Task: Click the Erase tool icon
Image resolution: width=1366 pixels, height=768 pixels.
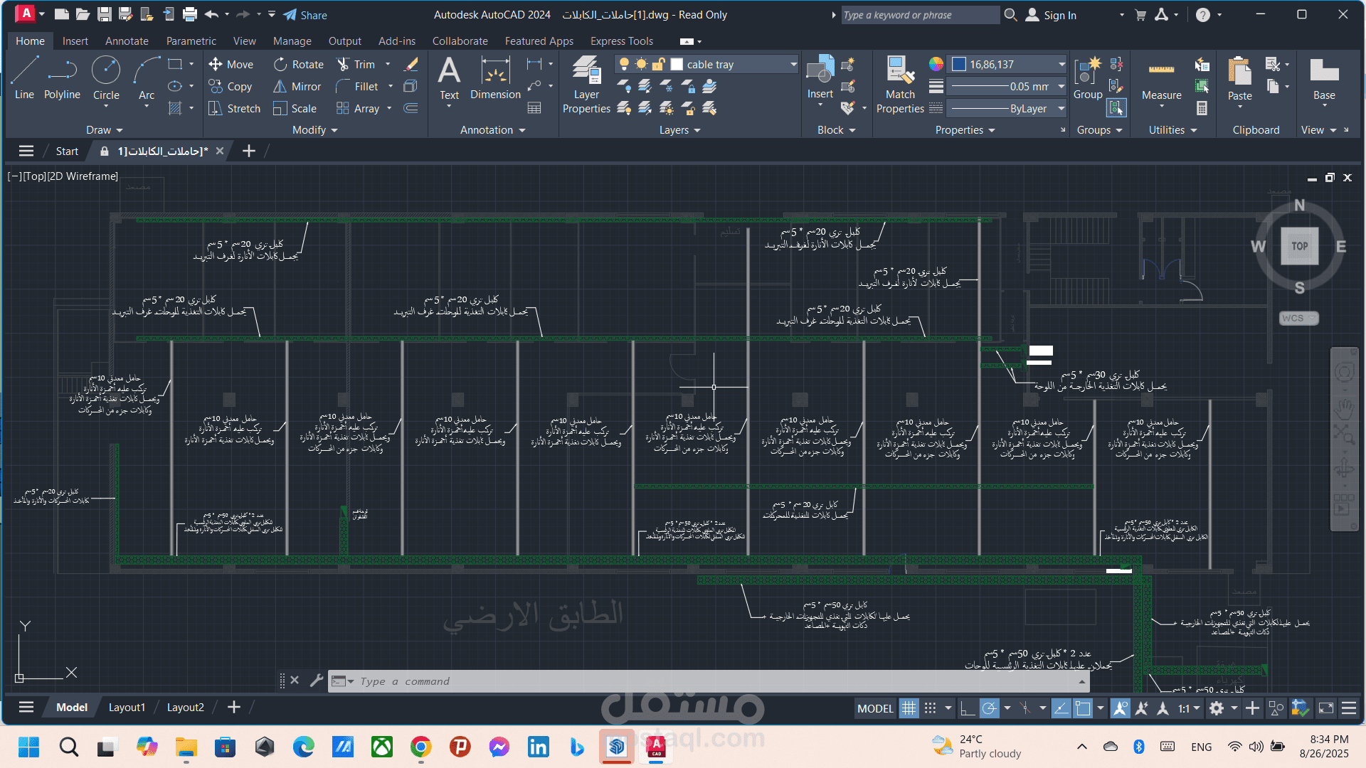Action: (411, 64)
